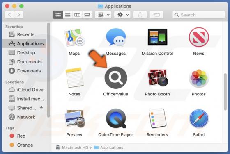230x154 pixels.
Task: Open Recents in the sidebar
Action: [24, 34]
